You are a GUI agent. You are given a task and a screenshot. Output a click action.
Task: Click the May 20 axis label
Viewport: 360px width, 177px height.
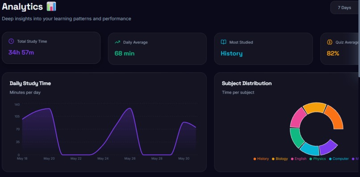click(x=49, y=158)
